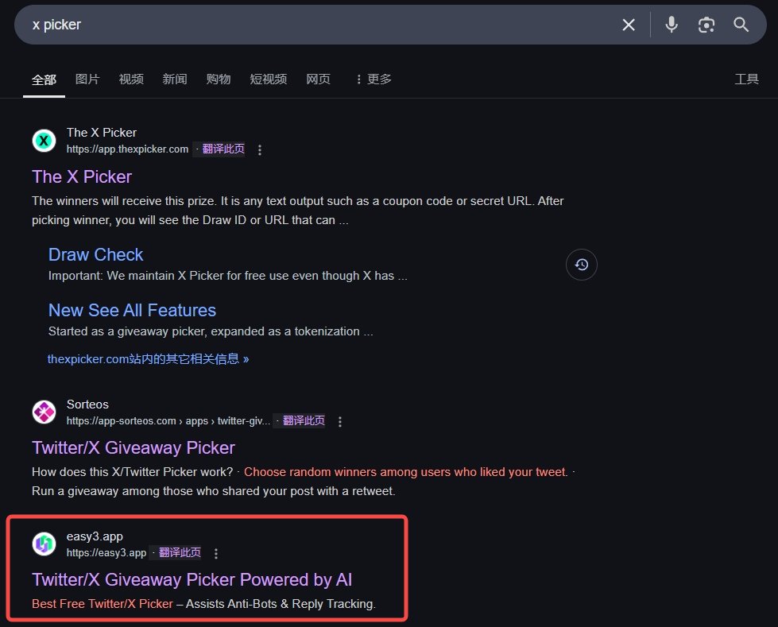Open the Draw Check sitelink
778x627 pixels.
[96, 254]
